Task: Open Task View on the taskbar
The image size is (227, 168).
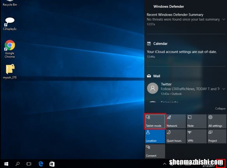Action: [28, 164]
